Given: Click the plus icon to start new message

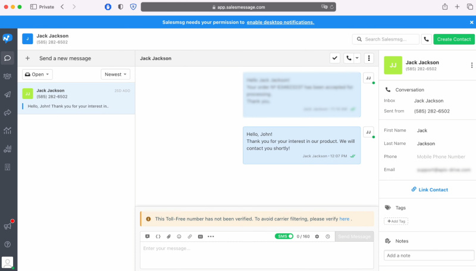Looking at the screenshot, I should click(27, 58).
